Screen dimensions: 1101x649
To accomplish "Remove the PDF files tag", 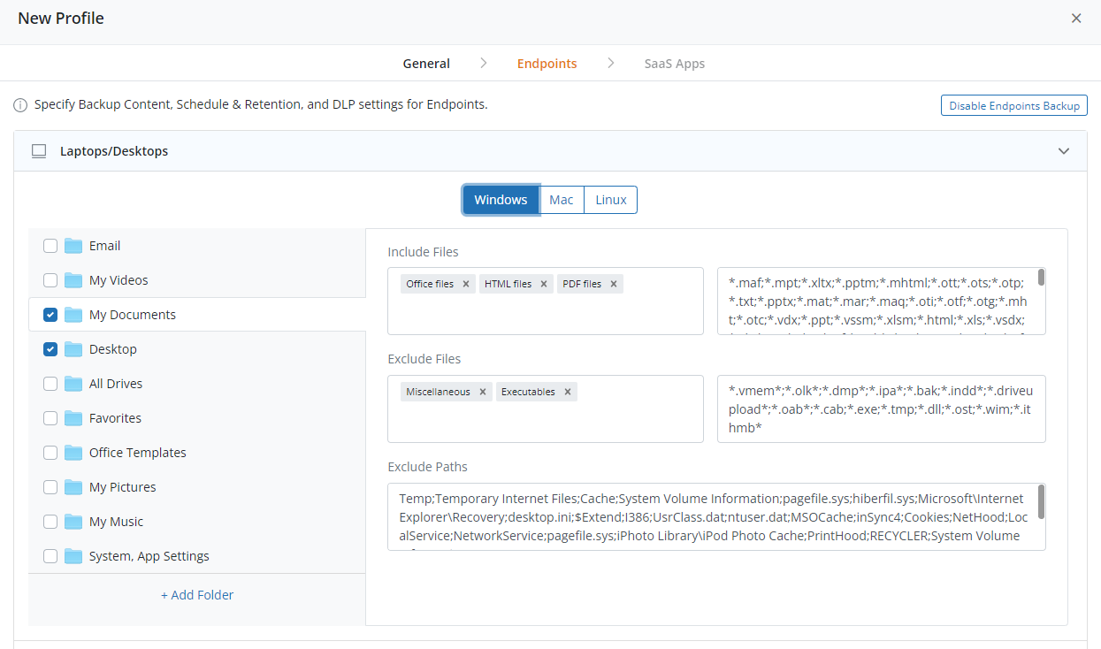I will 614,284.
